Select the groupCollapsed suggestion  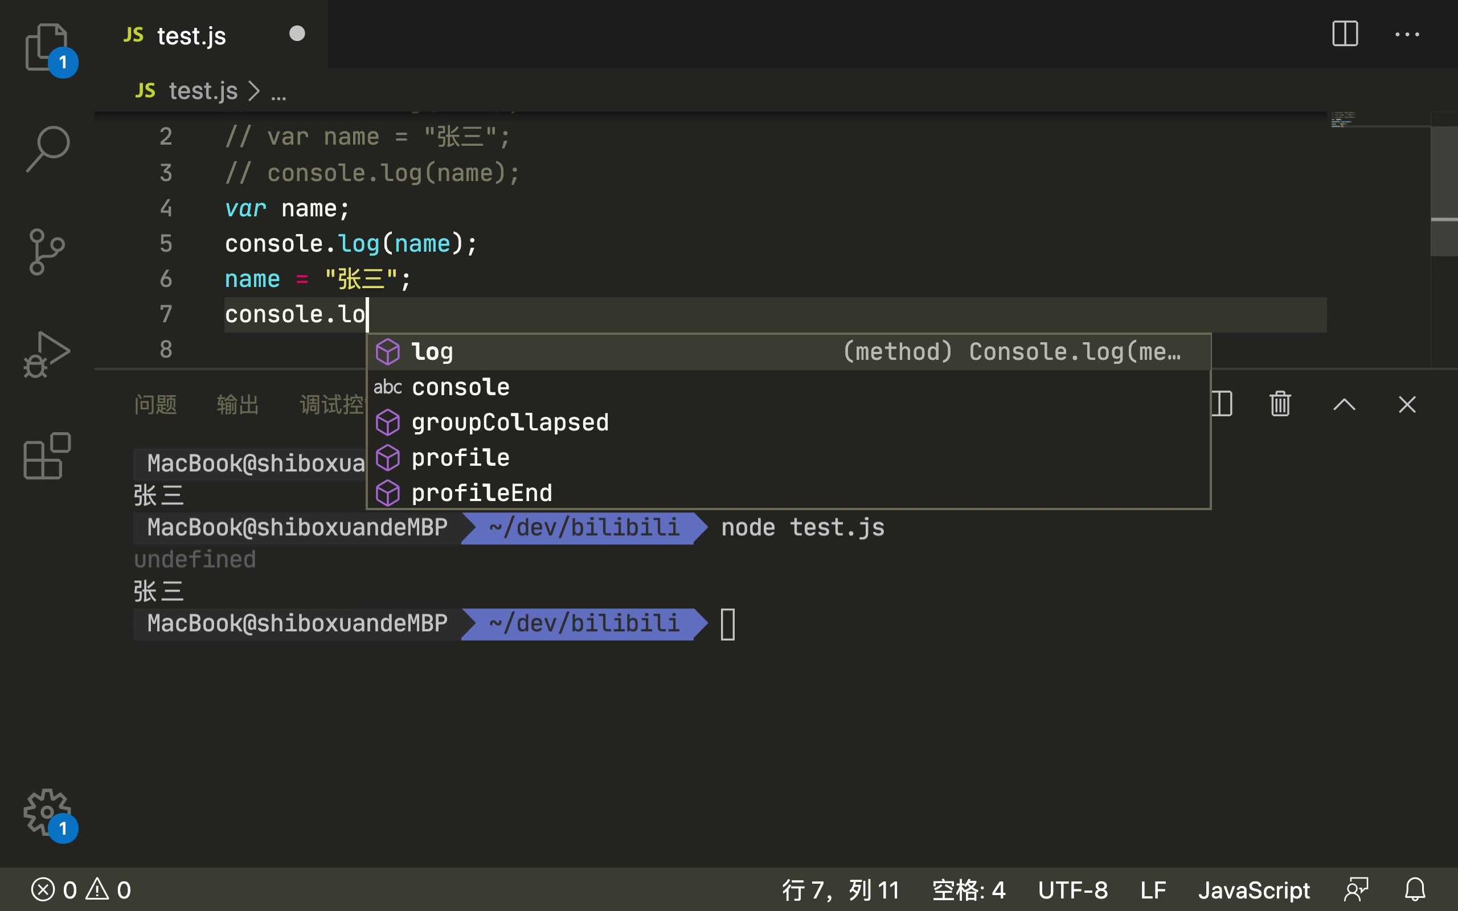[x=510, y=422]
